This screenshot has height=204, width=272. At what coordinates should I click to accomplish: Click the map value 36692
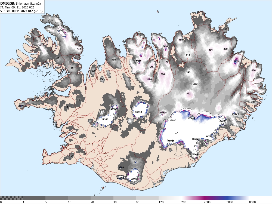click(x=120, y=178)
